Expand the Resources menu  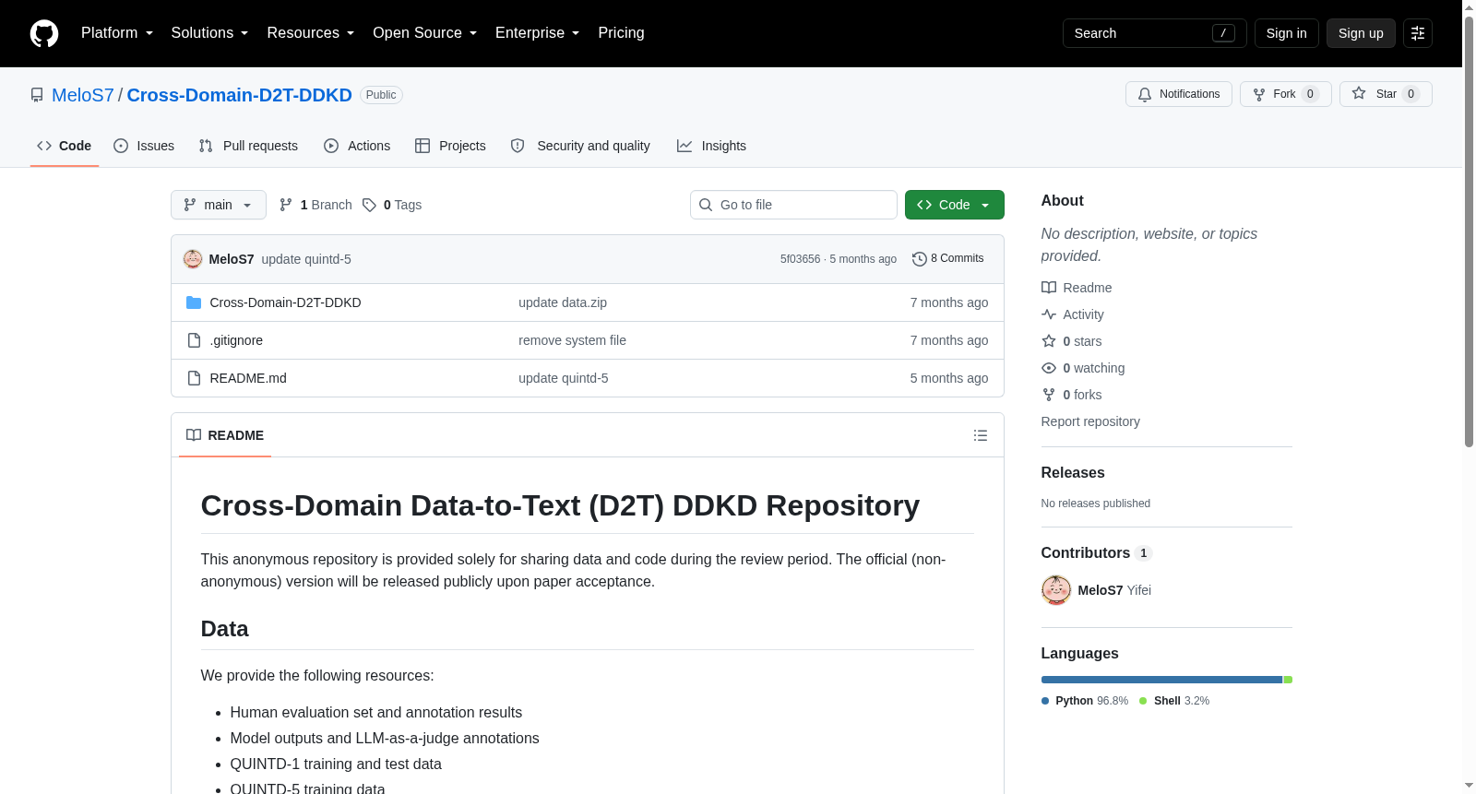coord(311,33)
